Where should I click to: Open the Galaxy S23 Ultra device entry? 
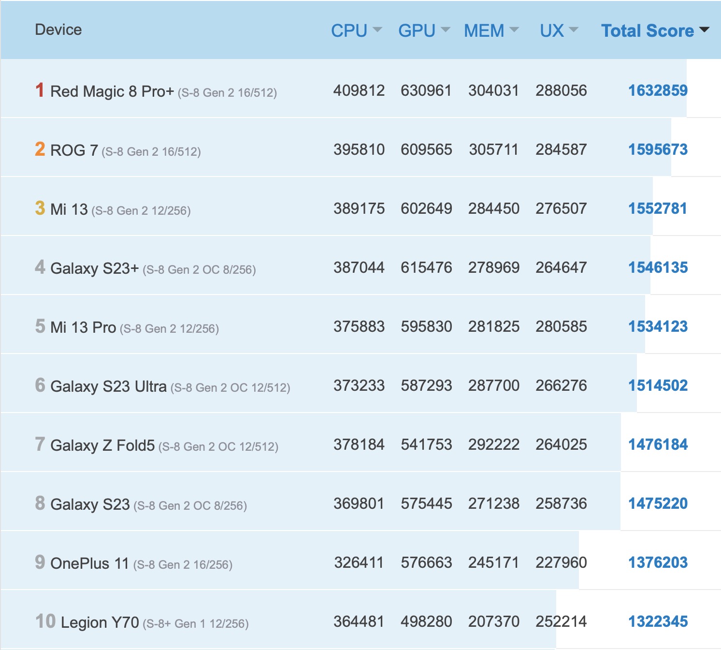pos(109,386)
